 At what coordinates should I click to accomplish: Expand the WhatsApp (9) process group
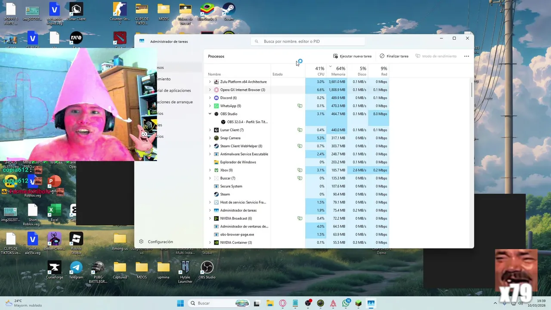coord(210,106)
